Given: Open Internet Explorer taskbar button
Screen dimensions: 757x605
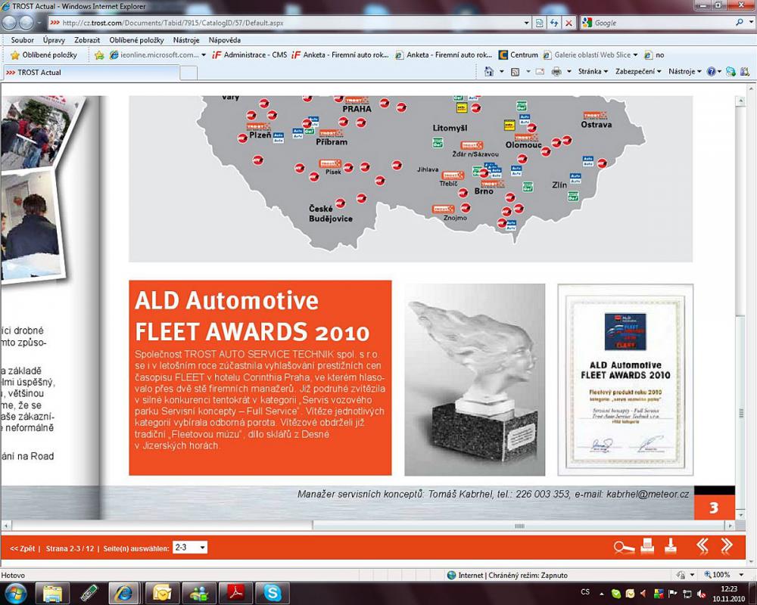Looking at the screenshot, I should [124, 593].
